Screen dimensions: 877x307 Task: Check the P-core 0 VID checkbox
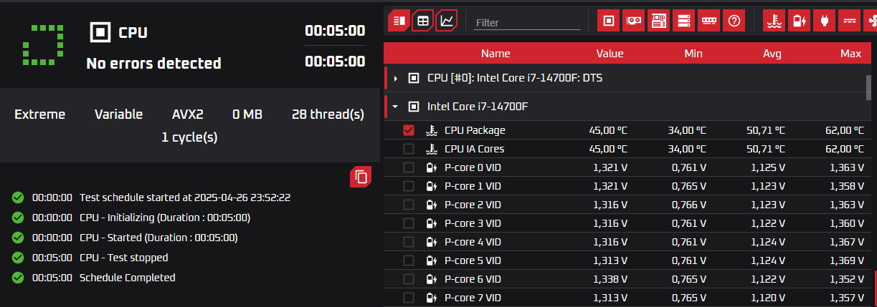pyautogui.click(x=409, y=167)
